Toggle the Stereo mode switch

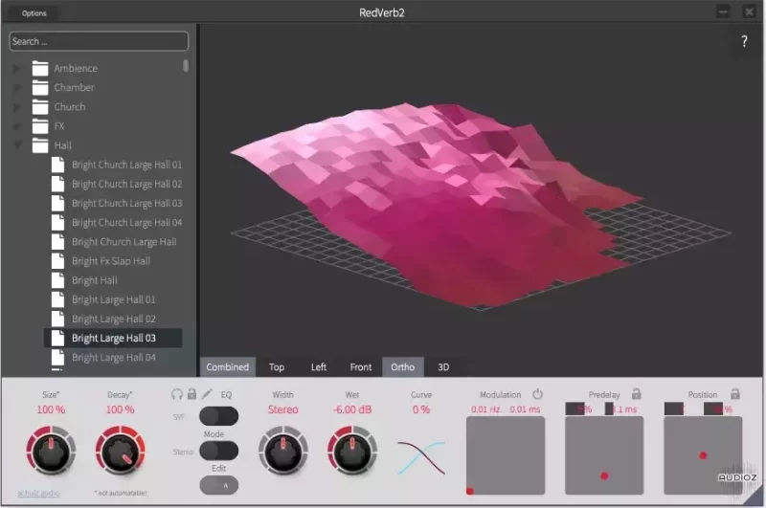tap(219, 451)
